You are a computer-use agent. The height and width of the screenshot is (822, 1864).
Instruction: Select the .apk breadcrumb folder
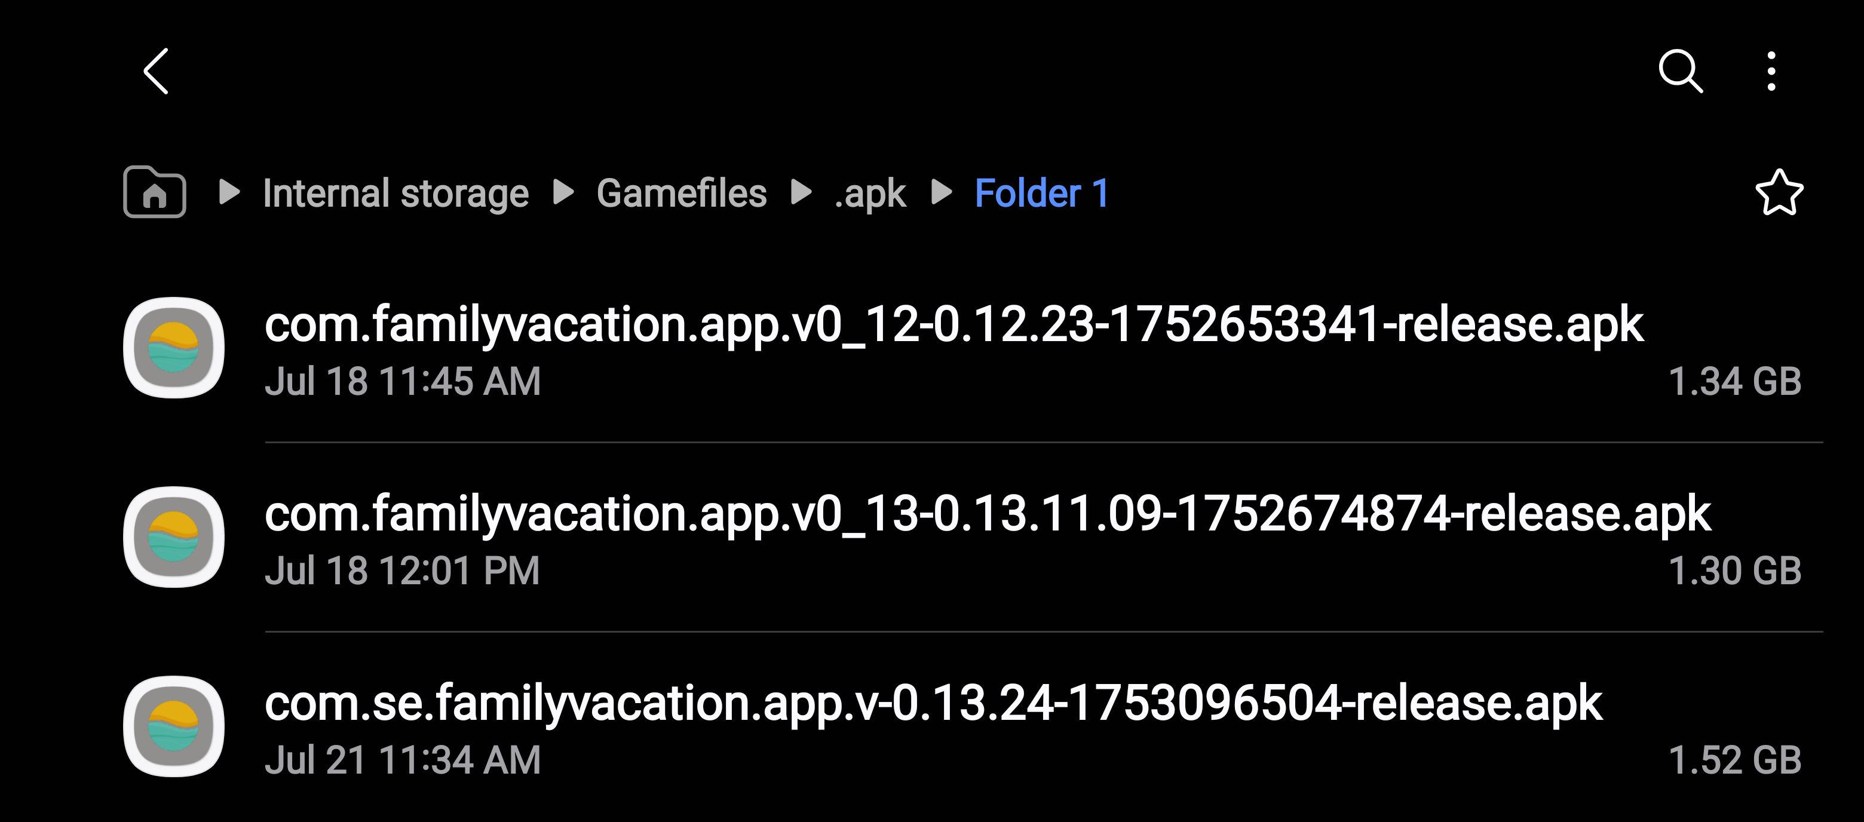coord(870,193)
